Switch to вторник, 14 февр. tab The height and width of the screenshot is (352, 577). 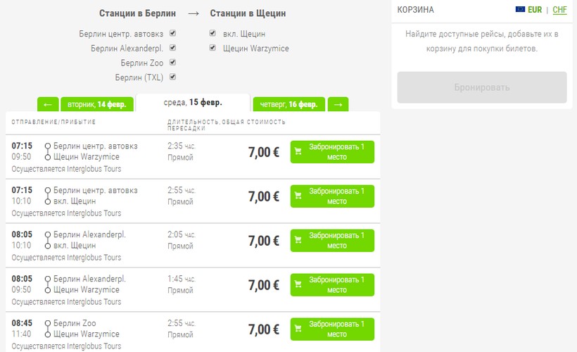(x=96, y=105)
